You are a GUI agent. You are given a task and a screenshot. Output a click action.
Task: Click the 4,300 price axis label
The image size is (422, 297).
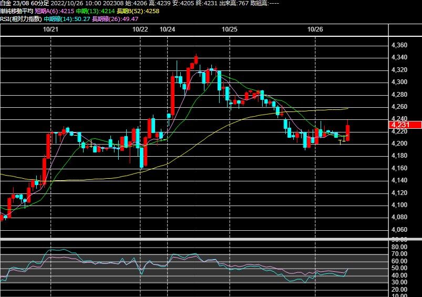point(399,82)
